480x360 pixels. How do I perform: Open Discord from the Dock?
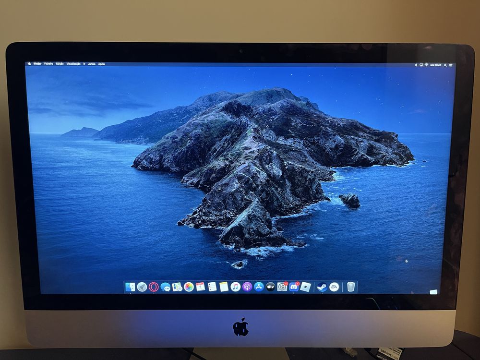(294, 287)
